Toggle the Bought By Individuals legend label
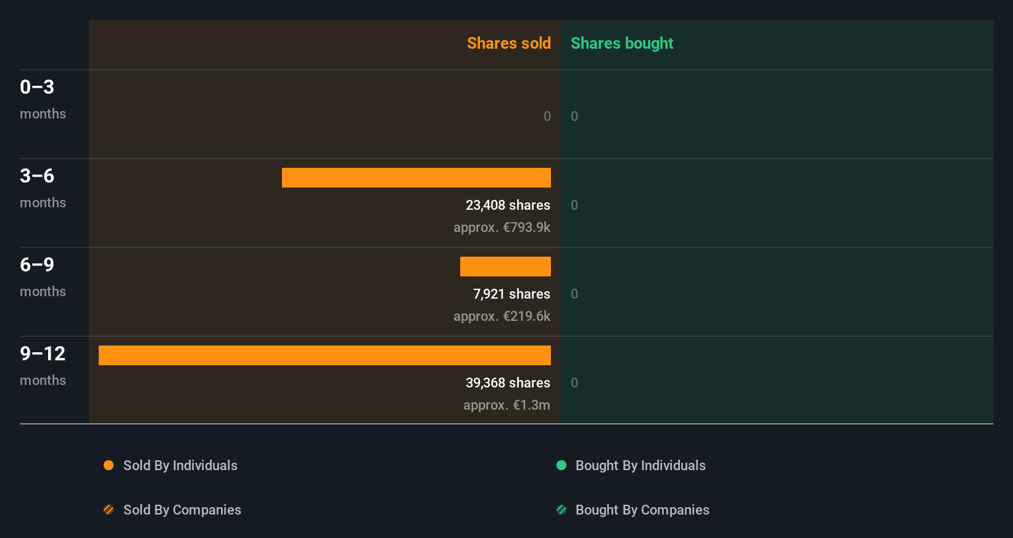The width and height of the screenshot is (1013, 538). 640,465
